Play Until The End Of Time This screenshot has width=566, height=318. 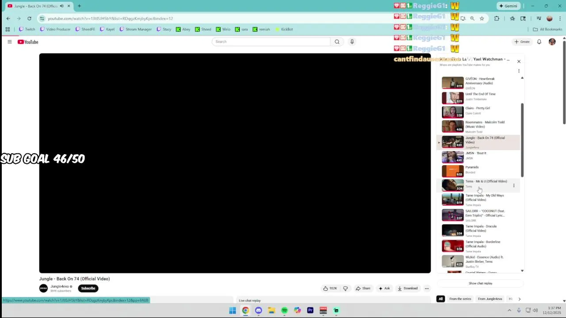coord(478,97)
